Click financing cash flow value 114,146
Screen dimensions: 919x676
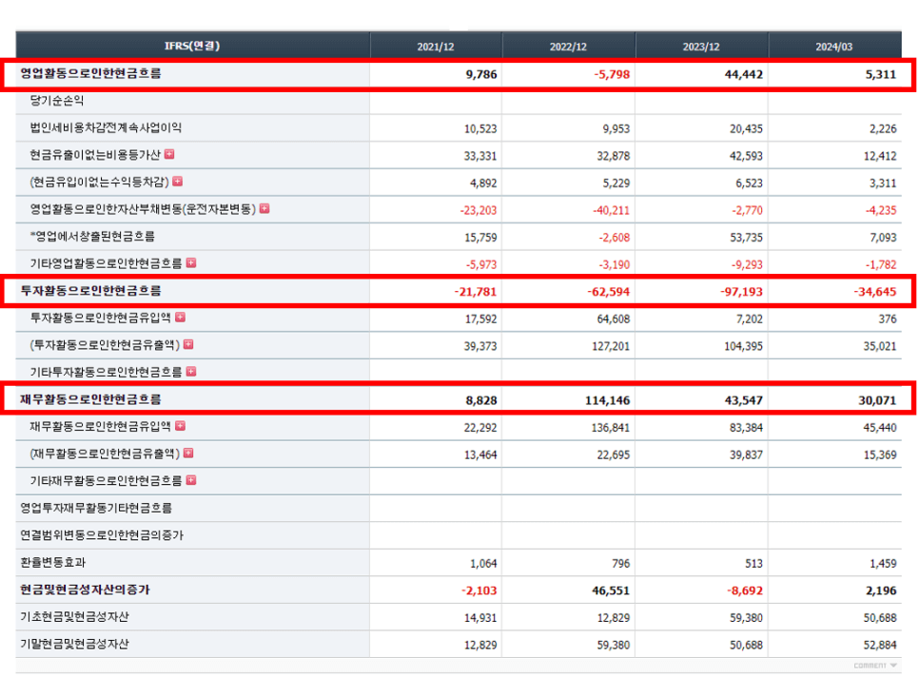(607, 400)
